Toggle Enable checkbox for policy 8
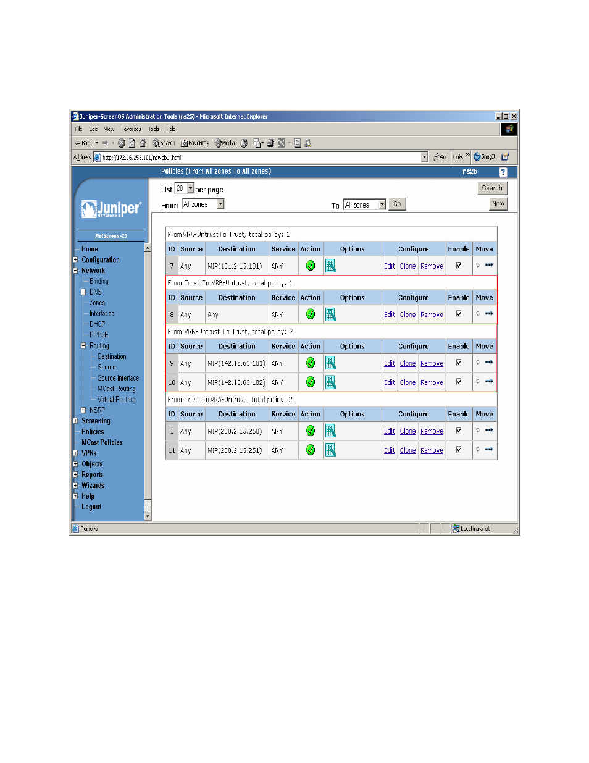Image resolution: width=589 pixels, height=763 pixels. tap(459, 314)
